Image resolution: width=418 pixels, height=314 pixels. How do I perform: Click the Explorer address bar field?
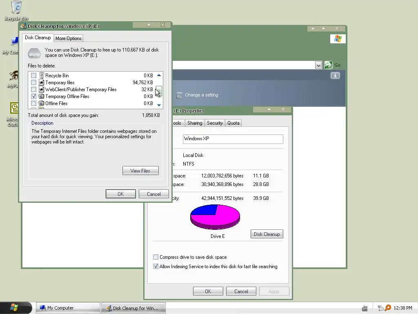click(244, 65)
